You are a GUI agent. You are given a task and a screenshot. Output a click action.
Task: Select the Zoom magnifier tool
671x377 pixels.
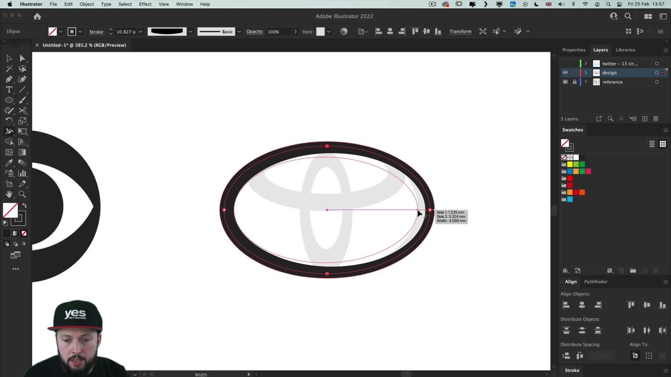22,194
